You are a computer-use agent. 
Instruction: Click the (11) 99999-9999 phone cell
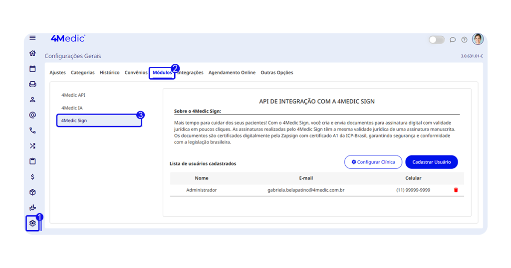[x=413, y=190]
